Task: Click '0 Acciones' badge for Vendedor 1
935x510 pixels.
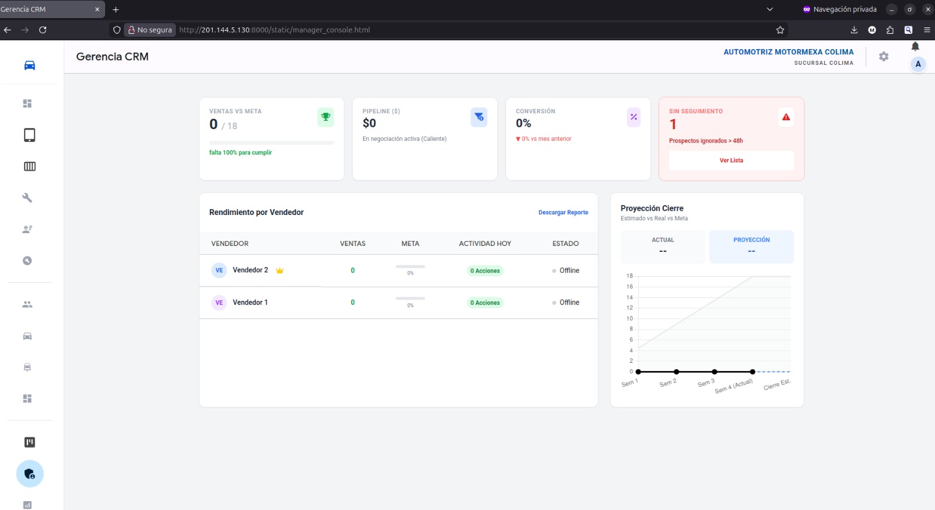Action: pyautogui.click(x=485, y=303)
